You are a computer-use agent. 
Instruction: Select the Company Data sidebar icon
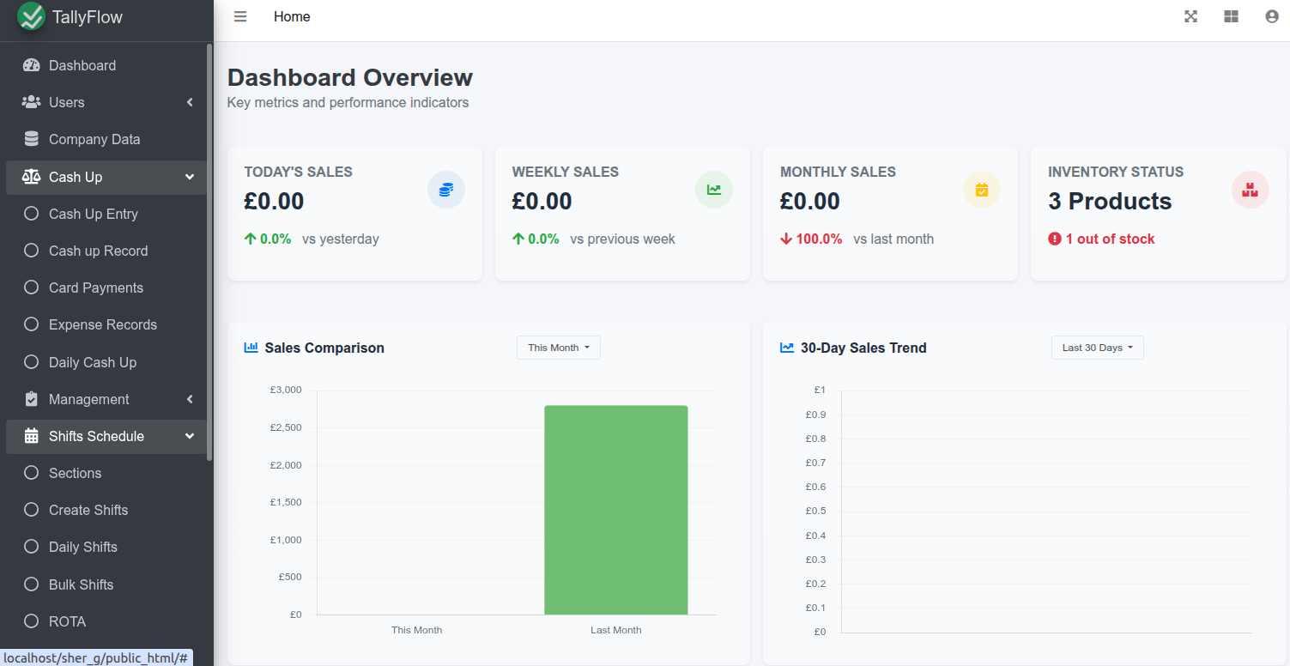pyautogui.click(x=30, y=138)
